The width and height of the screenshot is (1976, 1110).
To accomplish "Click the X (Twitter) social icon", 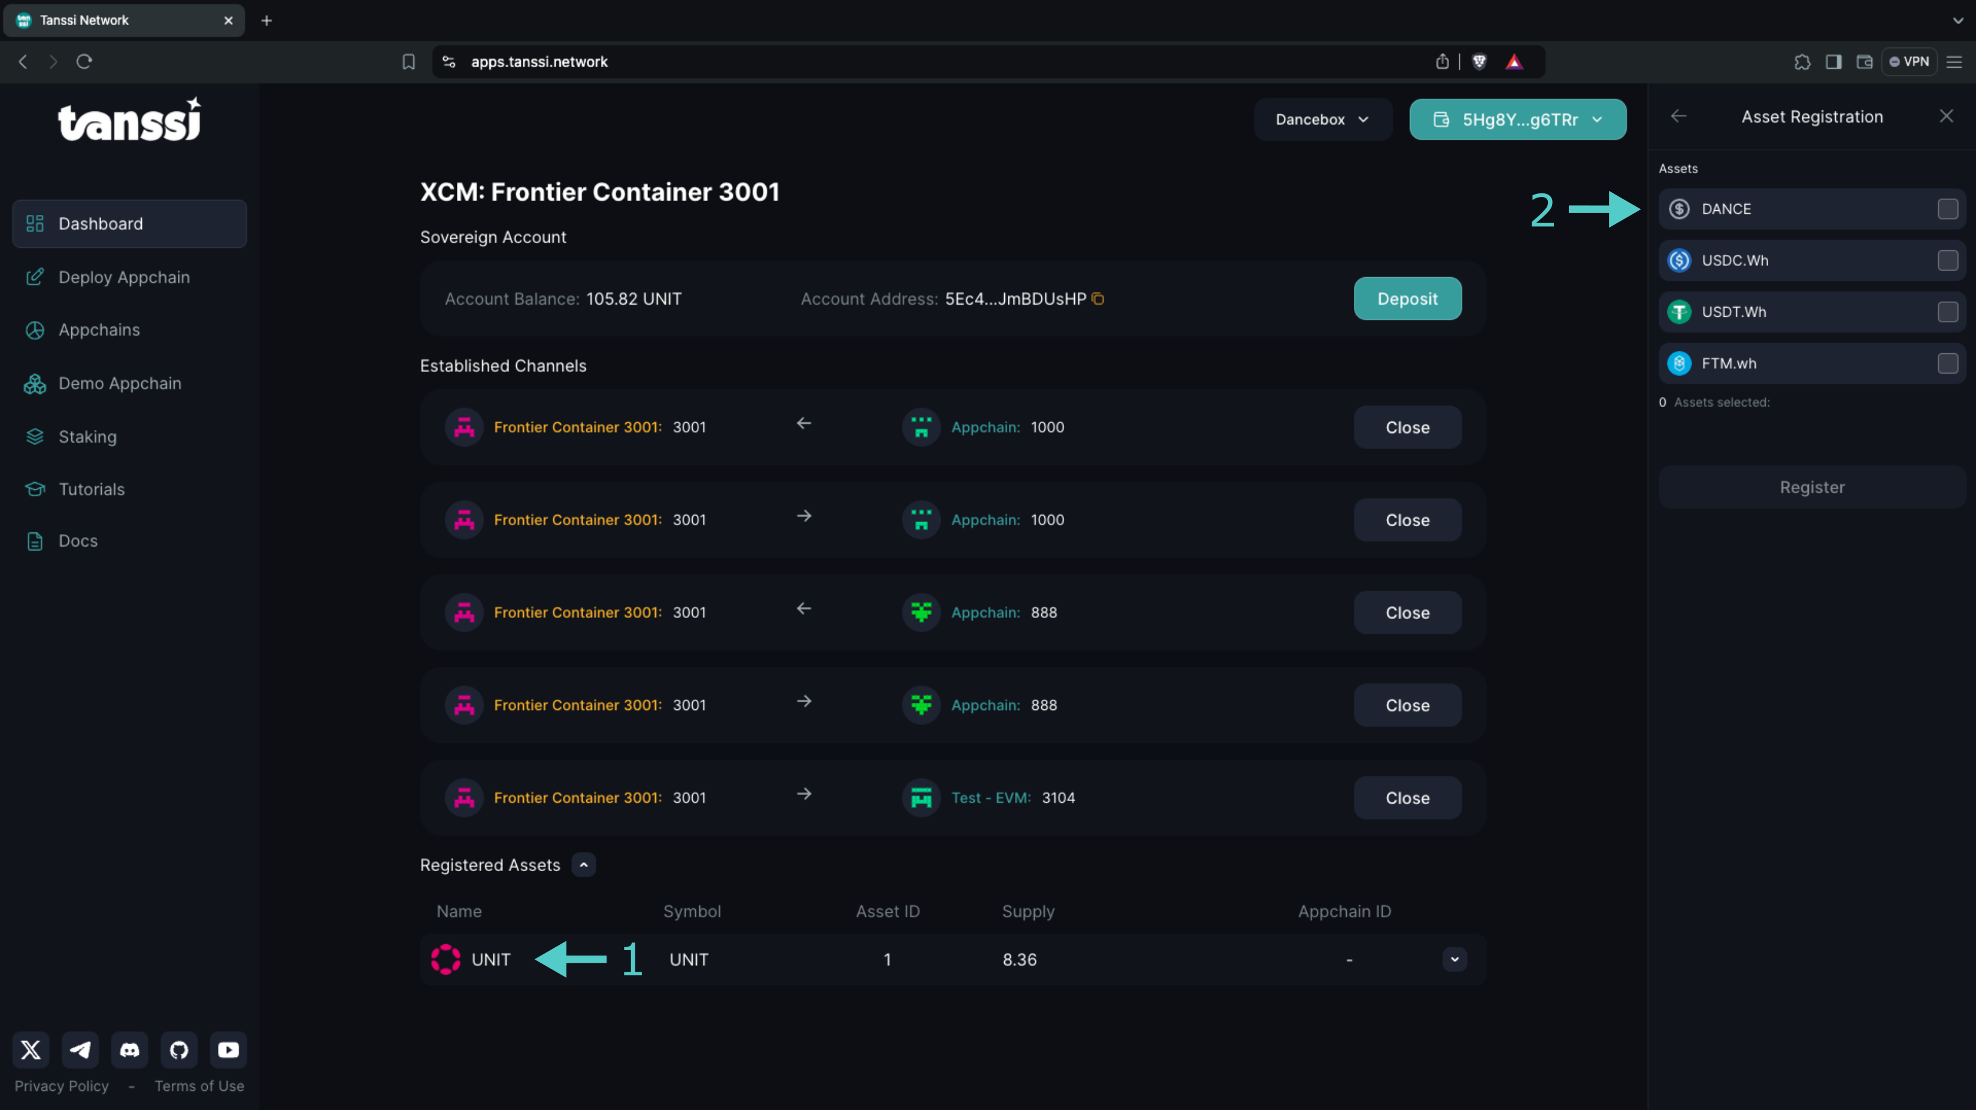I will pos(31,1050).
